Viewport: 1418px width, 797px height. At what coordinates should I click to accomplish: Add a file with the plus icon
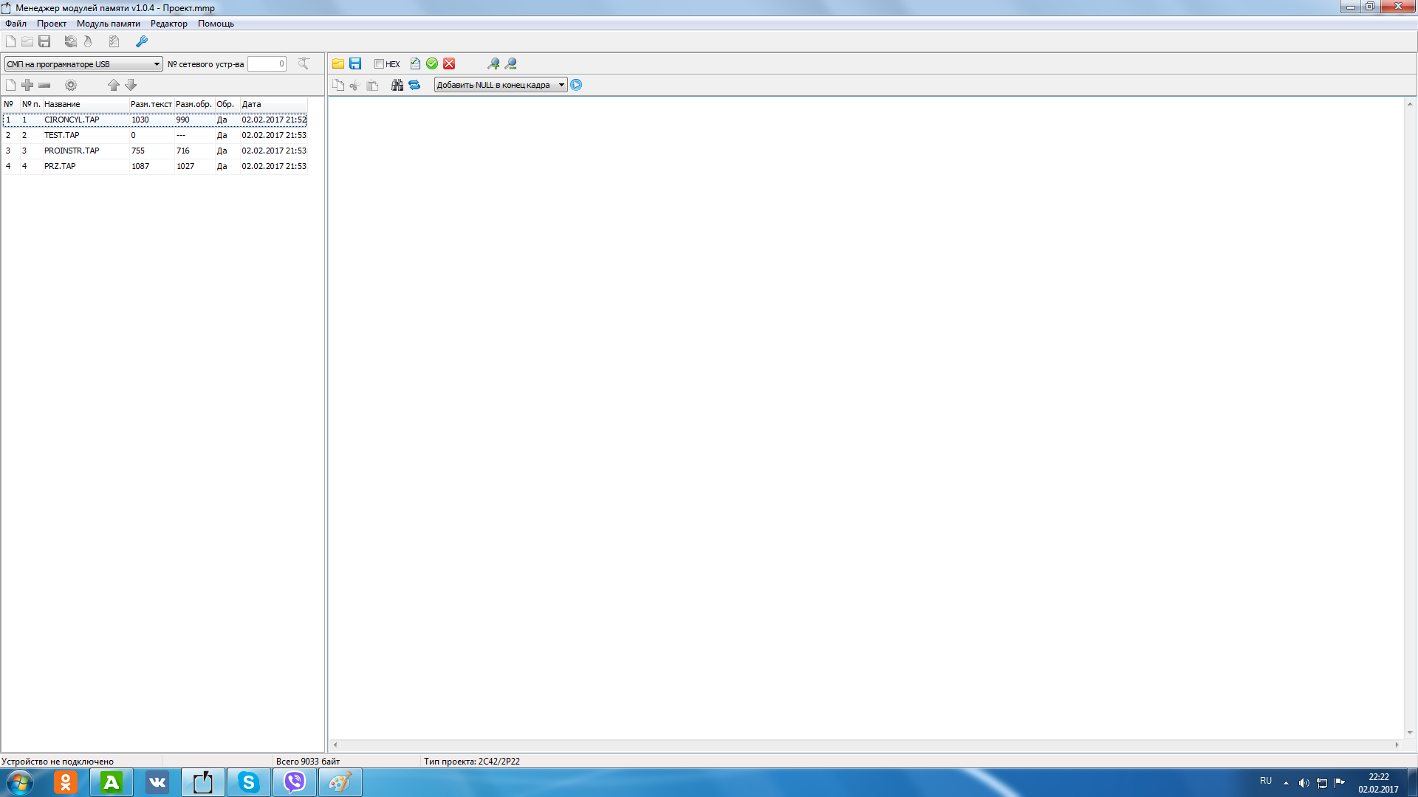pos(27,85)
